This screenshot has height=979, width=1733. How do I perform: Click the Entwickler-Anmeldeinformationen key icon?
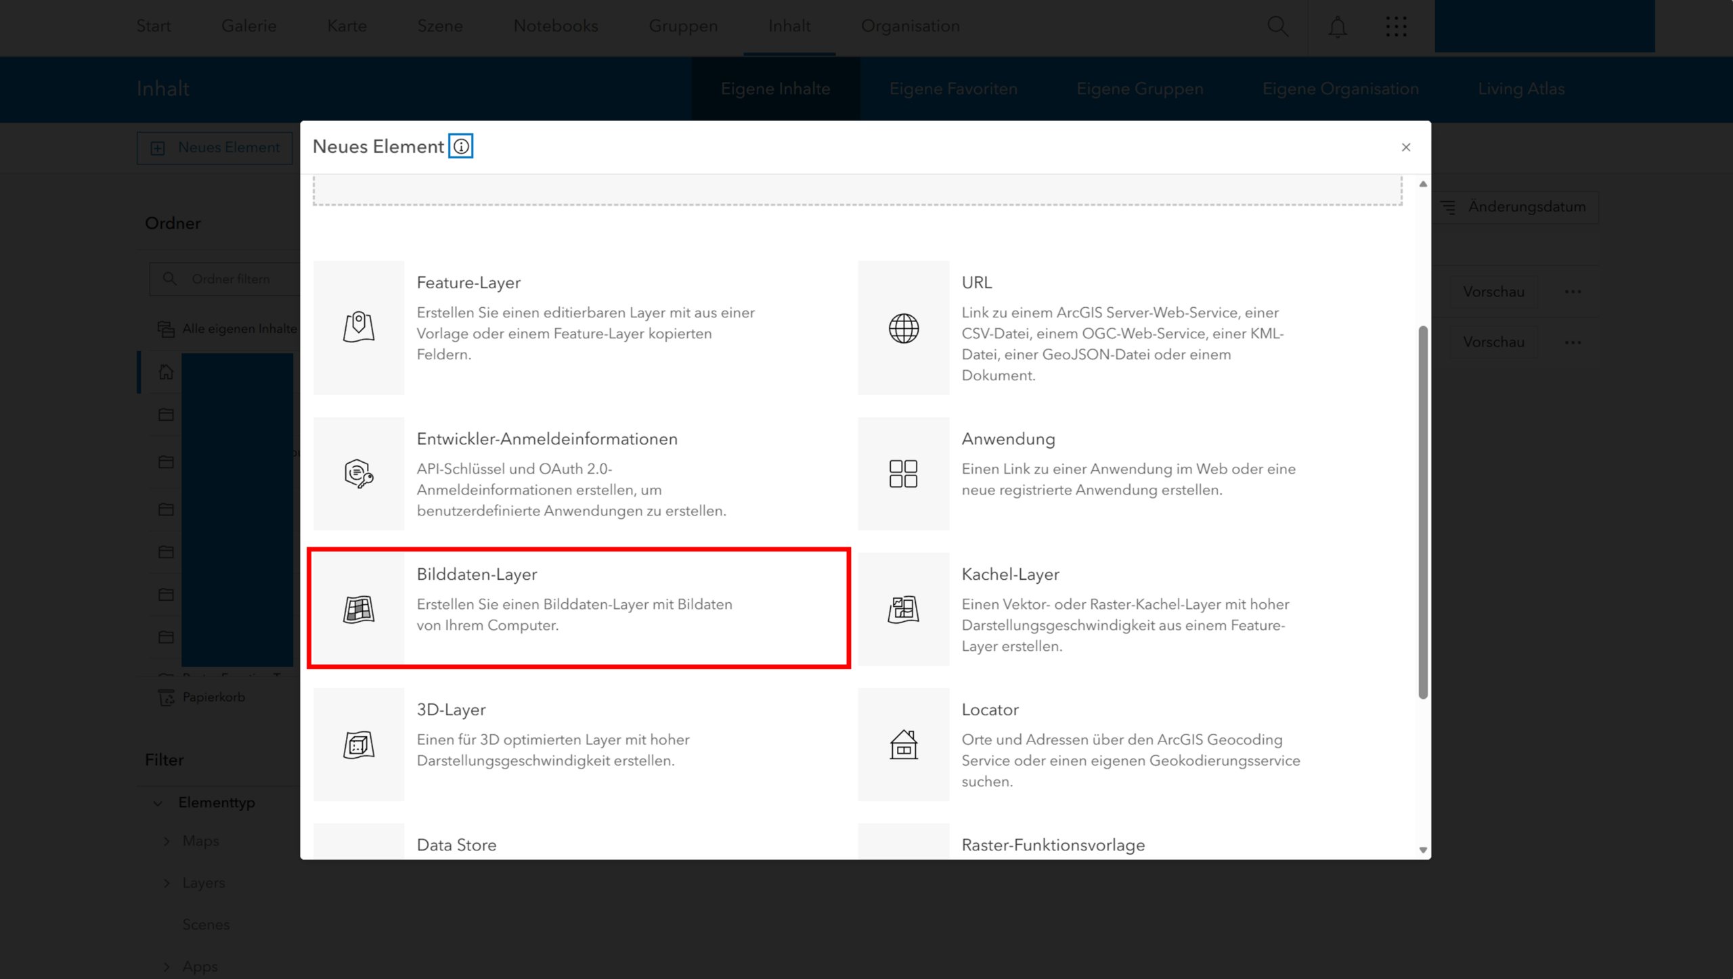coord(358,474)
